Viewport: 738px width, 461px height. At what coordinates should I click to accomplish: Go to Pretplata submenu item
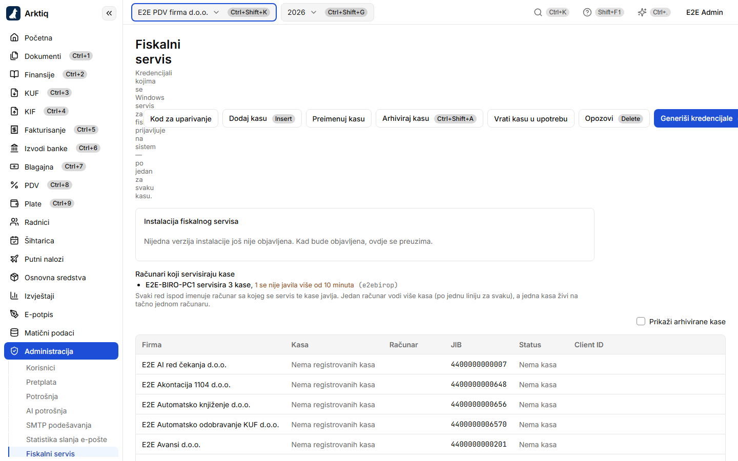point(41,382)
